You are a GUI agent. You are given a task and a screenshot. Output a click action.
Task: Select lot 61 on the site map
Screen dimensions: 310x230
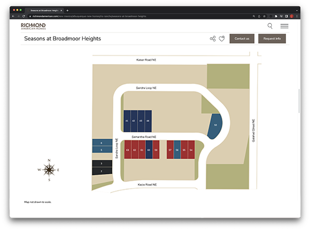click(x=142, y=150)
